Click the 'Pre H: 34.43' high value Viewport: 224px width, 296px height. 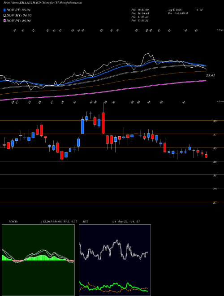pyautogui.click(x=140, y=13)
